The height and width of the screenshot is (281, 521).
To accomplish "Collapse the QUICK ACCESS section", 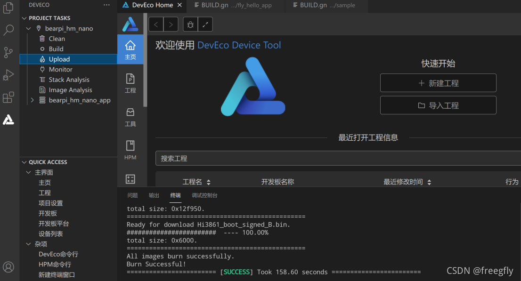I will (x=24, y=162).
